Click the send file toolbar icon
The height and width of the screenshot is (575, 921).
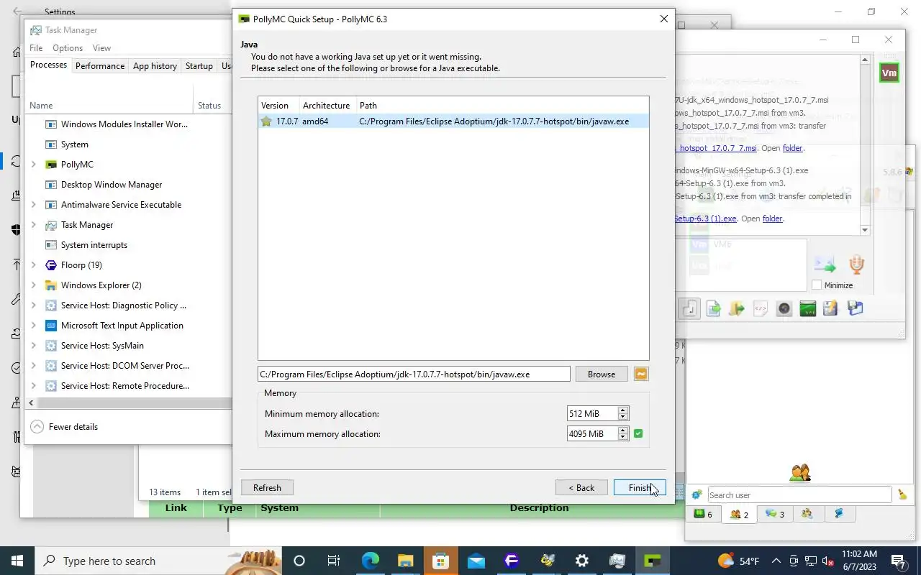click(x=713, y=308)
